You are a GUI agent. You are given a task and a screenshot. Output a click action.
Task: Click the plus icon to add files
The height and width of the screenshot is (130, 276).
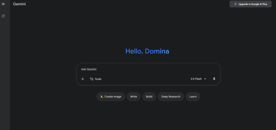pos(83,79)
